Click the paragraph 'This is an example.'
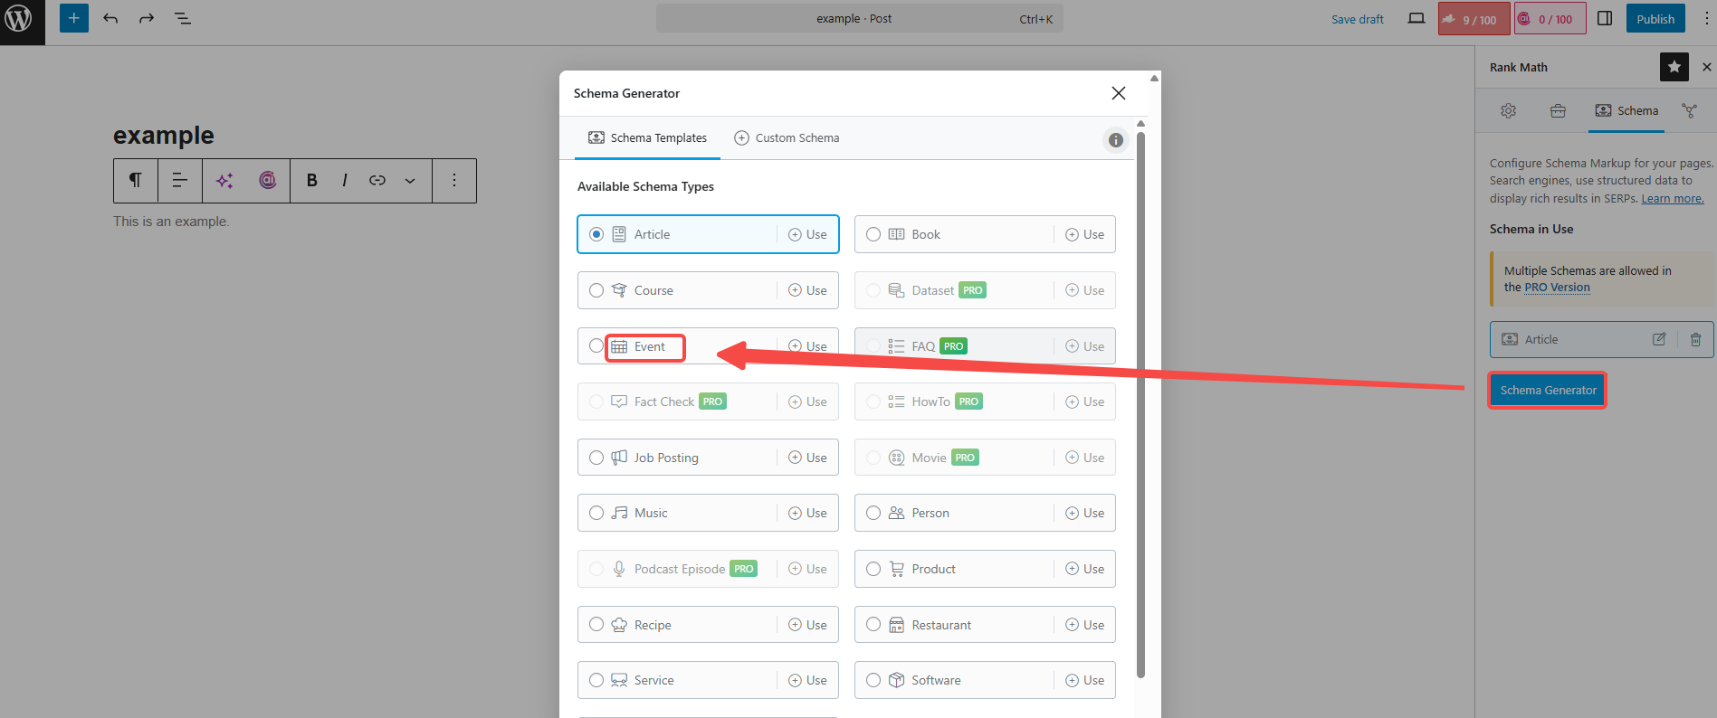The height and width of the screenshot is (718, 1717). click(171, 222)
